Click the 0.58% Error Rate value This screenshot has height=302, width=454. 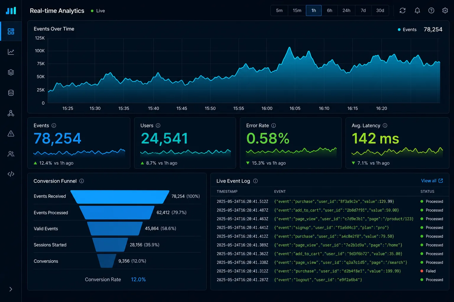click(x=268, y=139)
